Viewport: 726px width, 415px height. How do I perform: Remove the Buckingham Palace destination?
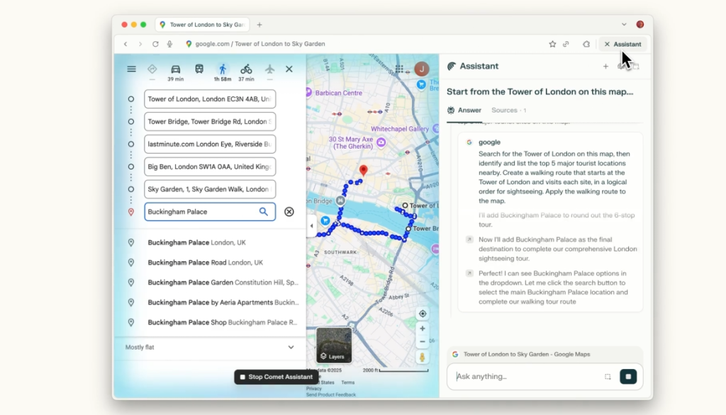289,212
